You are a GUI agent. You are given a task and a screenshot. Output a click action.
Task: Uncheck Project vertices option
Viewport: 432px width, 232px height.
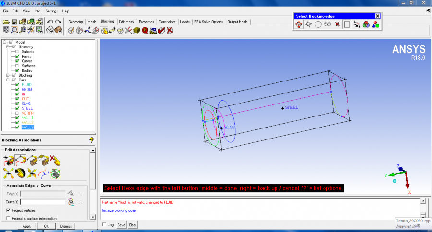(8, 210)
